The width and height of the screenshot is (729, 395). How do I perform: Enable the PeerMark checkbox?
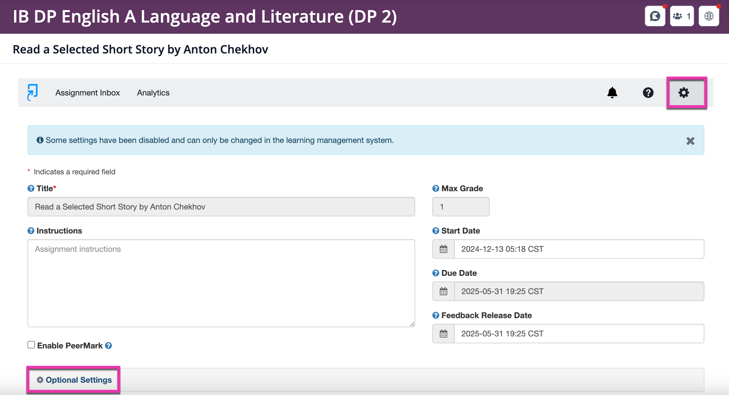pyautogui.click(x=31, y=345)
